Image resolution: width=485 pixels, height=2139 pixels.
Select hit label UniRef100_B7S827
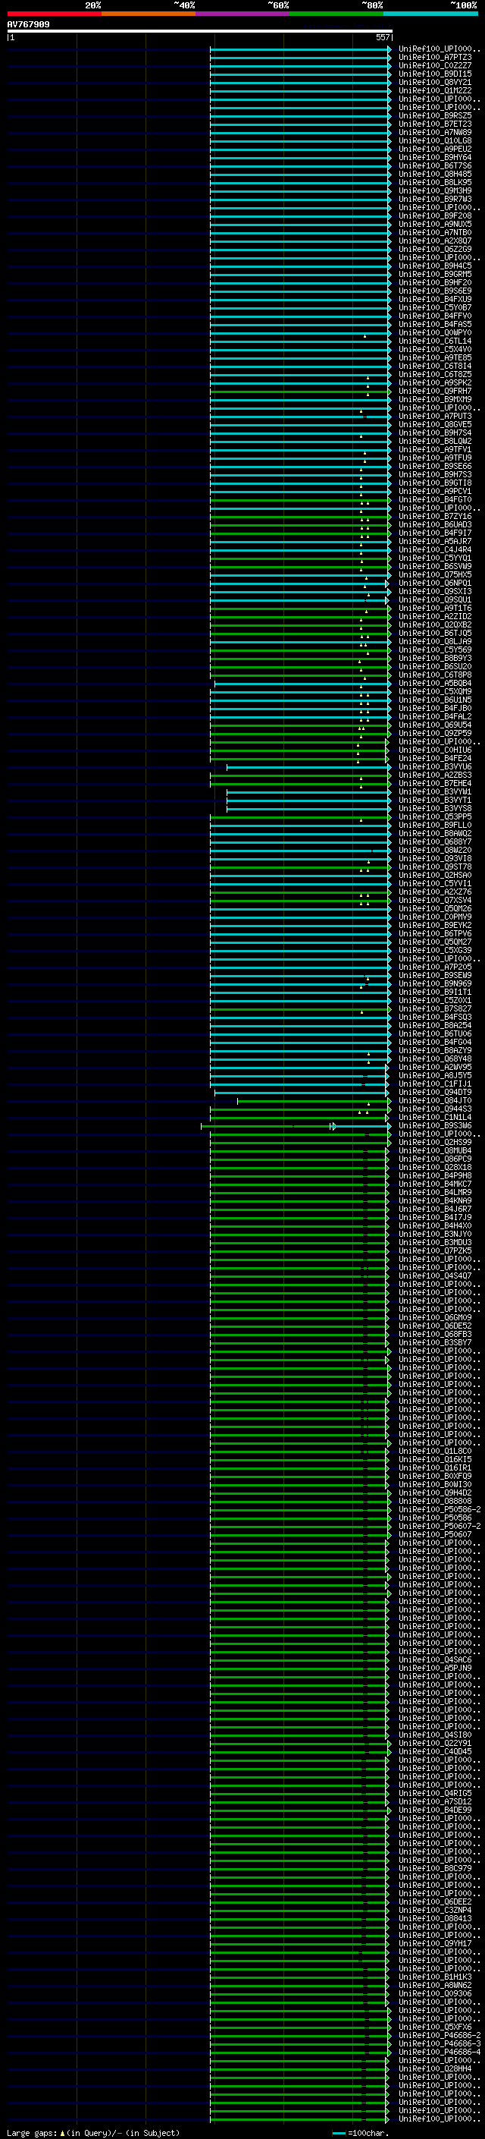pos(434,1009)
